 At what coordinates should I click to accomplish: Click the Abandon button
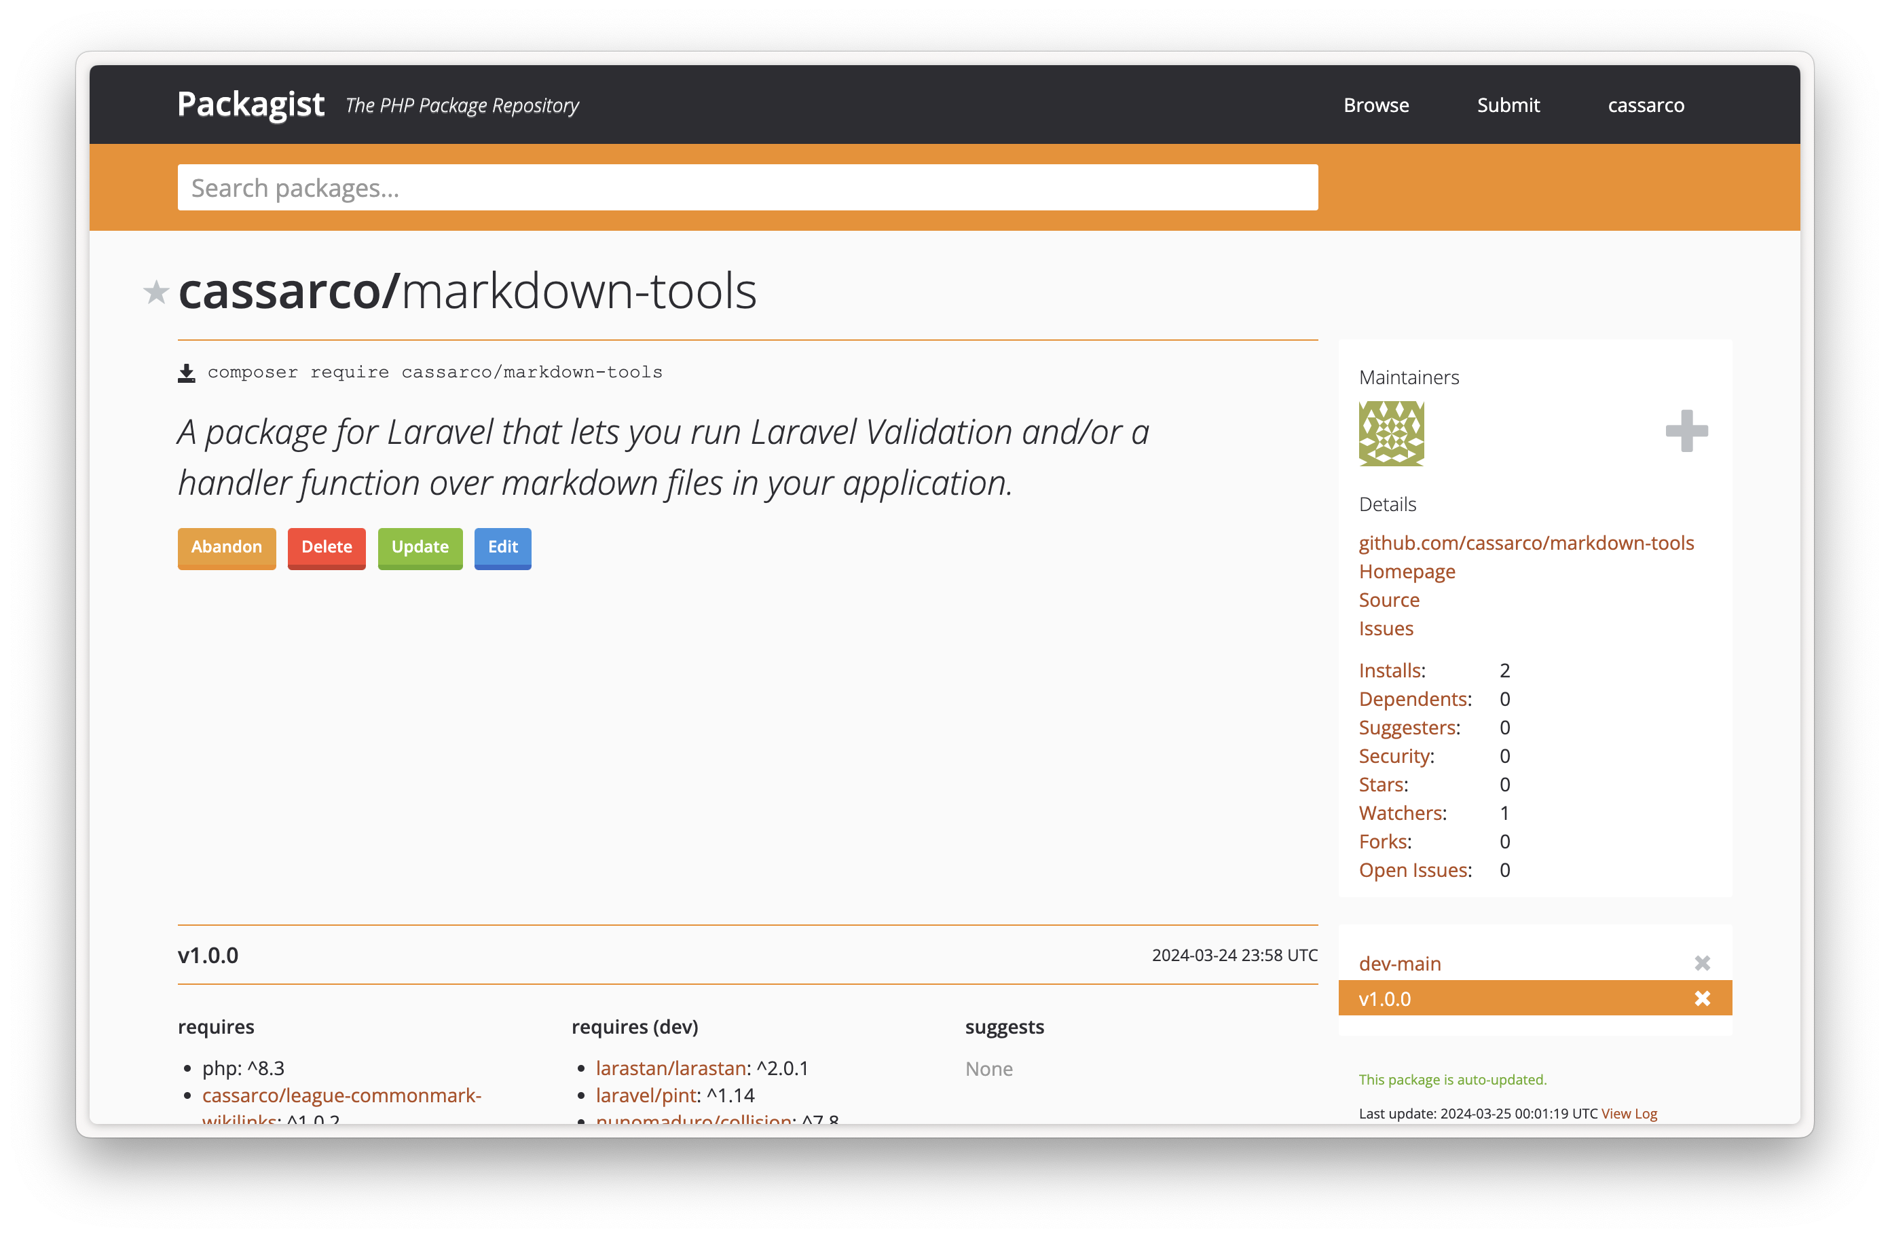point(226,547)
